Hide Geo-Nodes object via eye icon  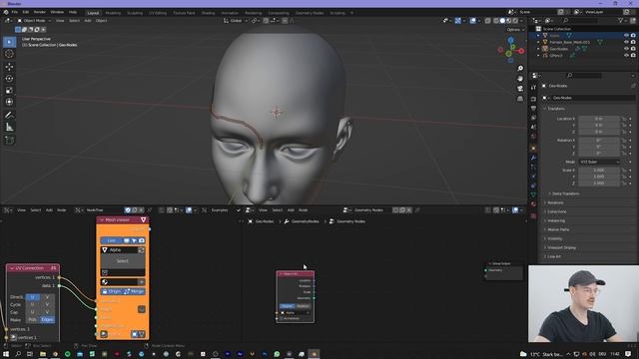[626, 49]
